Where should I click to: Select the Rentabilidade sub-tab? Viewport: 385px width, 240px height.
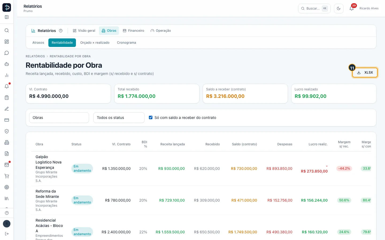tap(62, 43)
